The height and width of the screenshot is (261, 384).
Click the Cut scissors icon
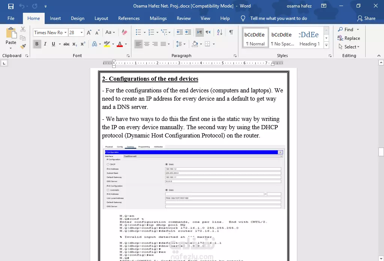(x=23, y=29)
